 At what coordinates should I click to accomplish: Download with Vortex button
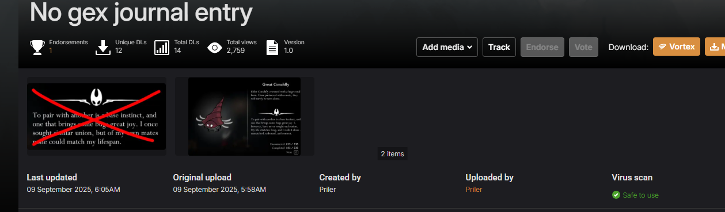pos(677,47)
